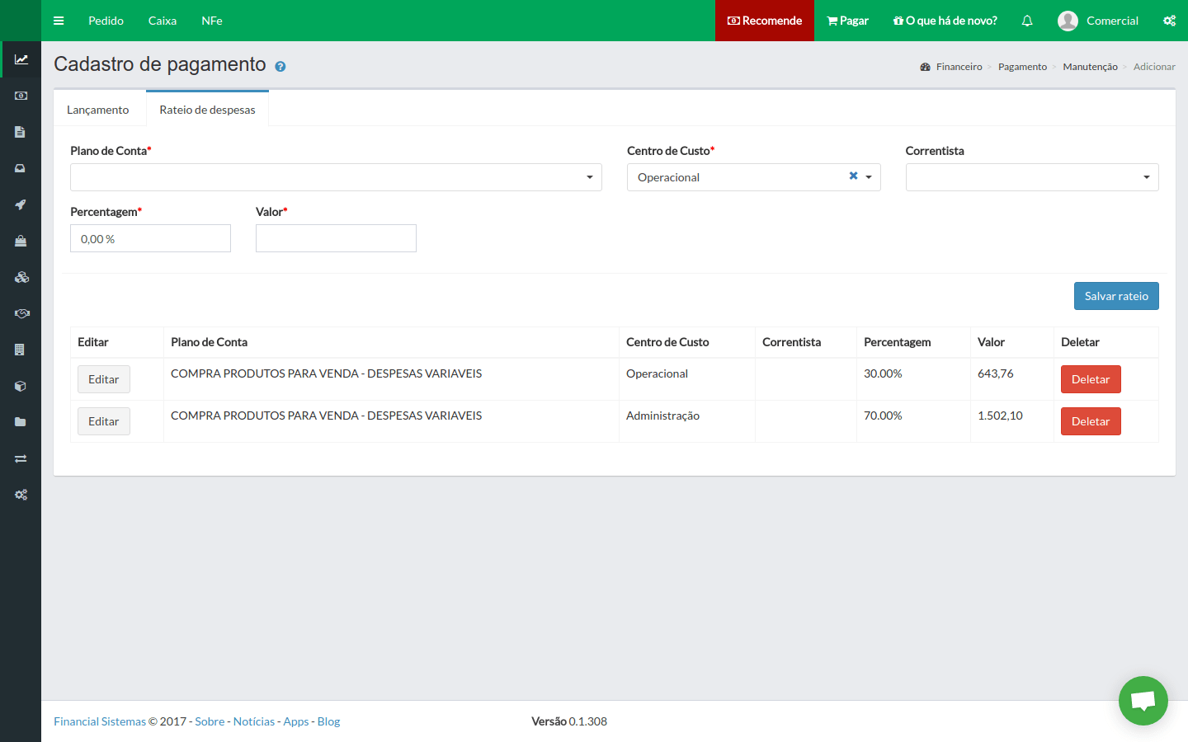The width and height of the screenshot is (1188, 742).
Task: Edit the Administração 70.00% row
Action: [x=104, y=421]
